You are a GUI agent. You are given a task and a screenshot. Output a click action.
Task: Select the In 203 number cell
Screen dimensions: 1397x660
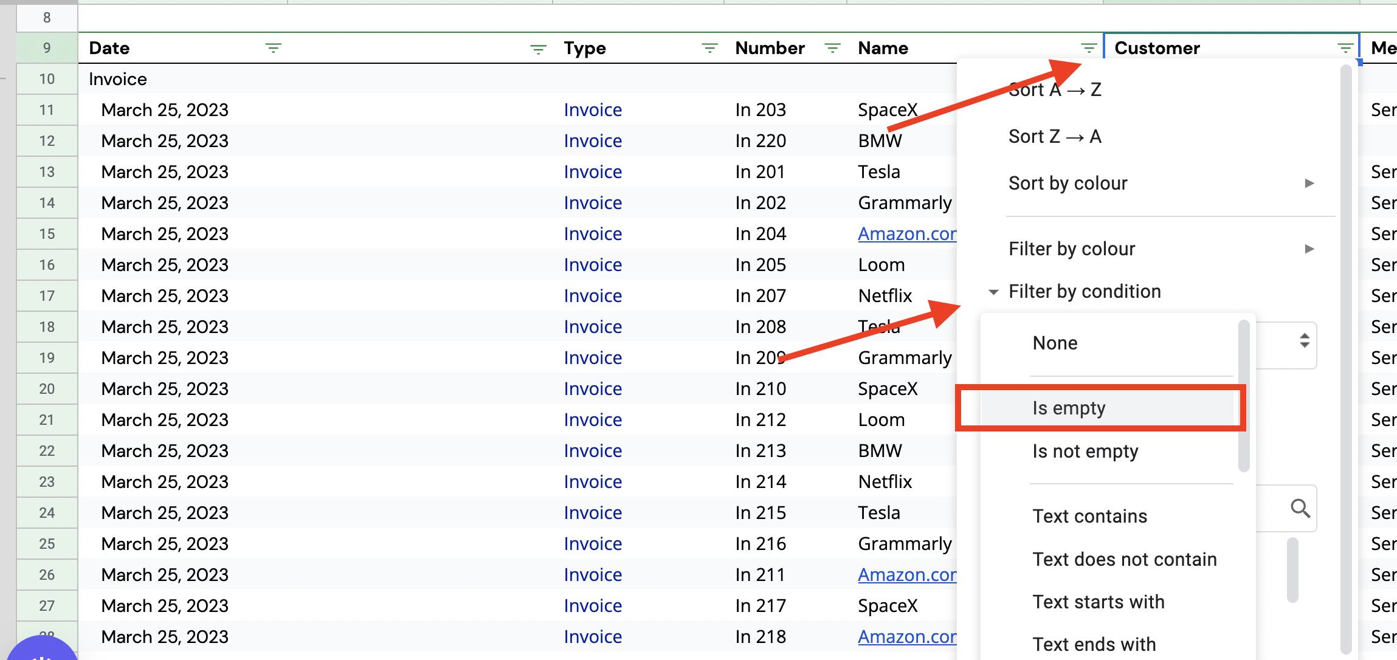click(x=761, y=110)
